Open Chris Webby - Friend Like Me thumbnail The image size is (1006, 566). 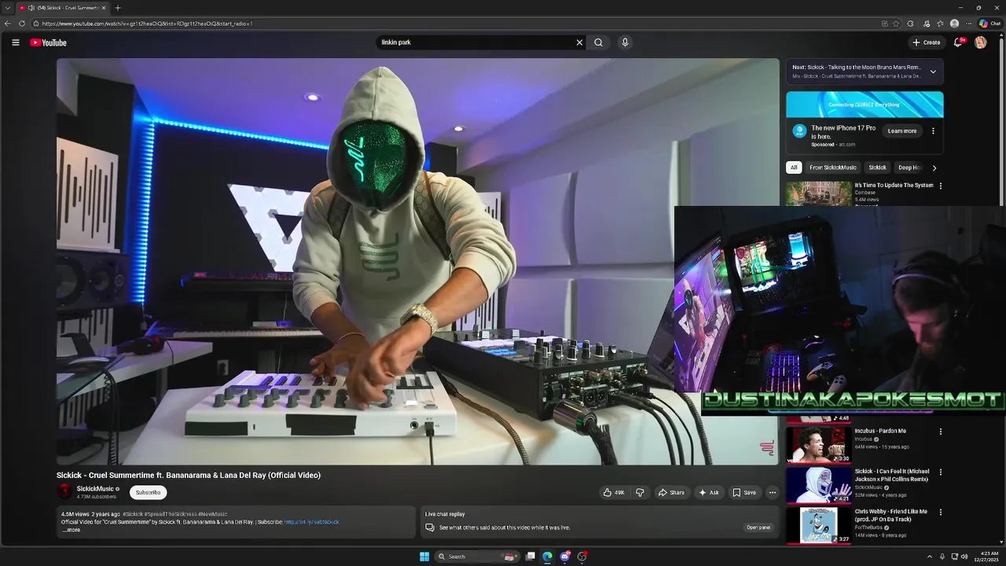tap(819, 525)
